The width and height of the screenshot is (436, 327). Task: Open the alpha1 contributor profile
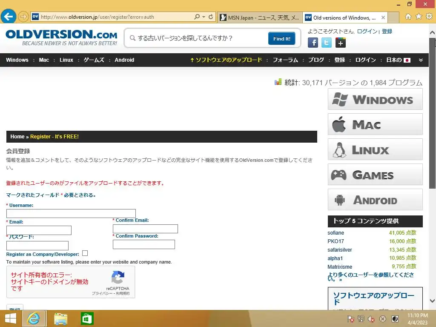click(x=335, y=258)
